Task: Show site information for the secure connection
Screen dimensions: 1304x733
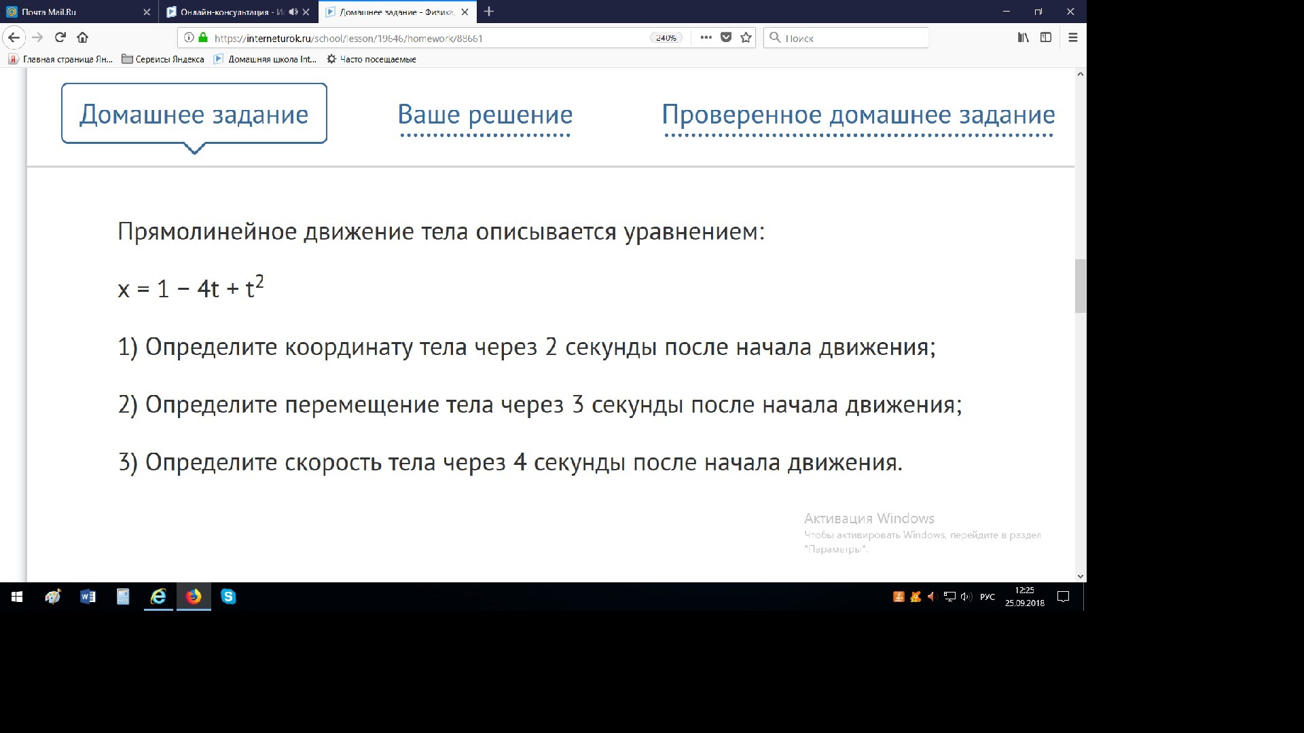Action: point(189,37)
